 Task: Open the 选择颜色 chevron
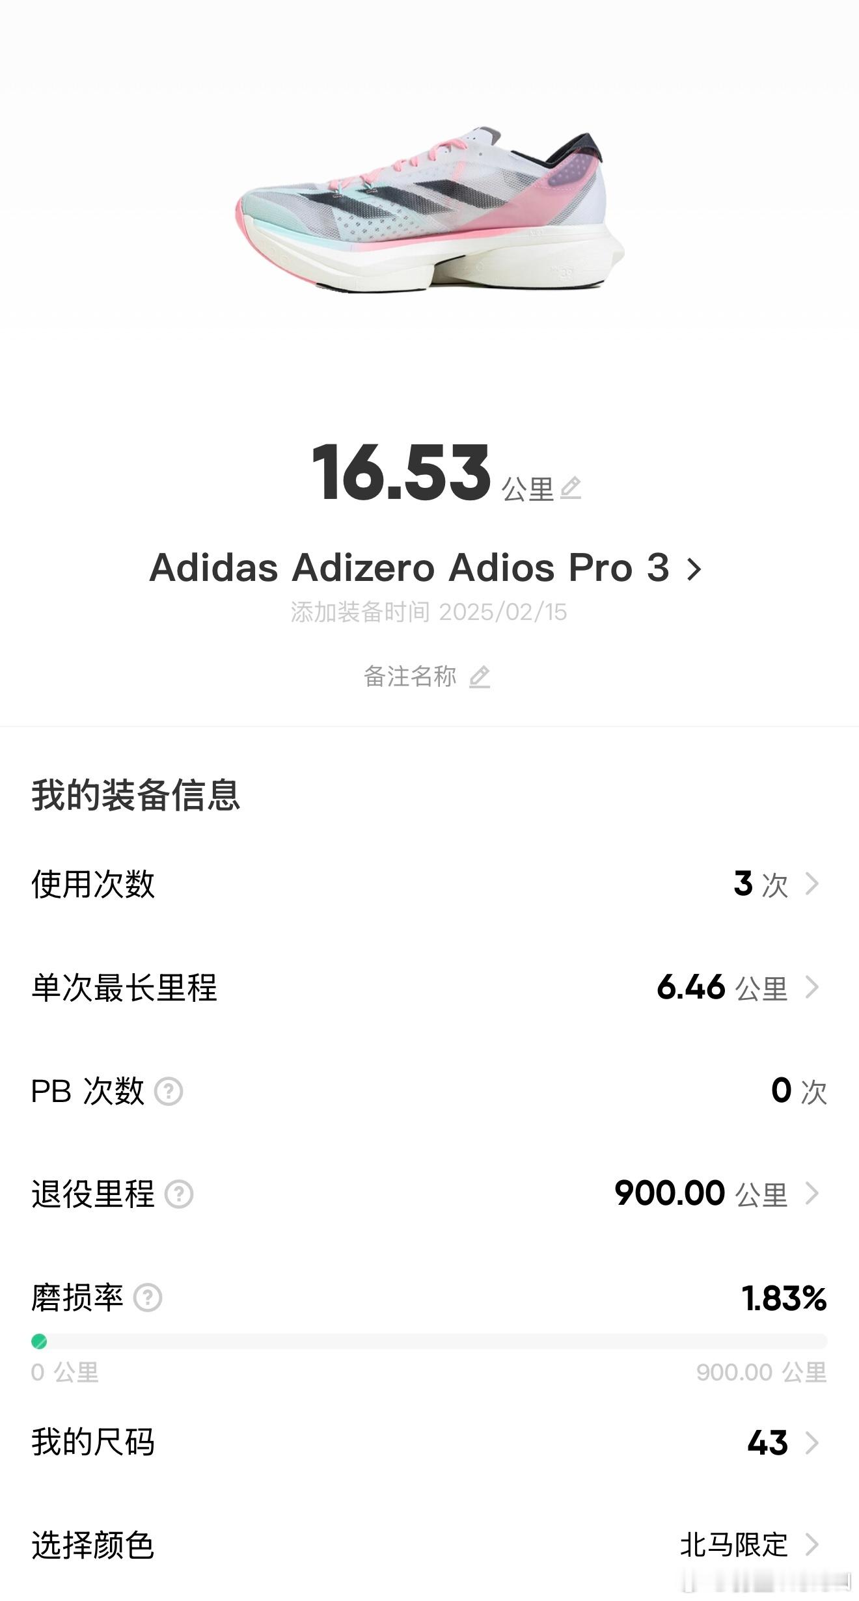click(x=811, y=1544)
